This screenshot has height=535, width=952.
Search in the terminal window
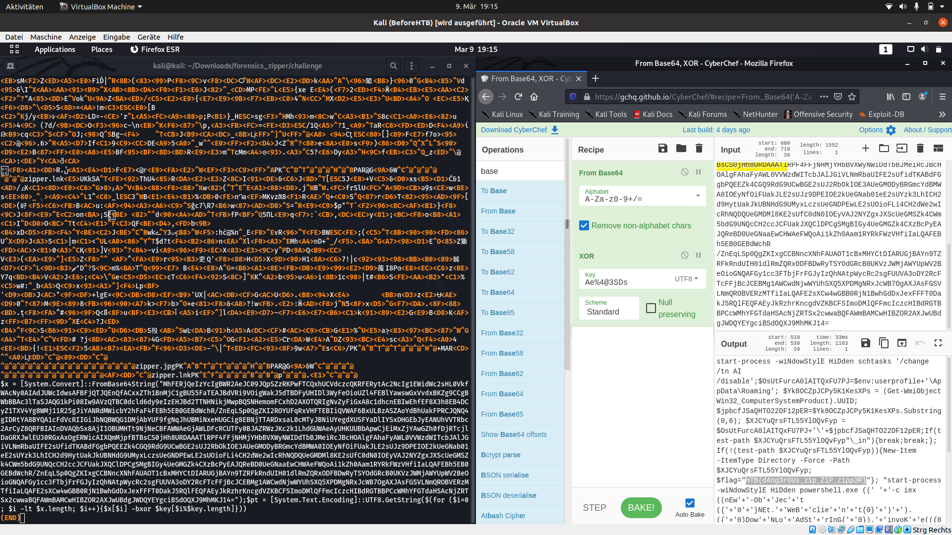[394, 66]
